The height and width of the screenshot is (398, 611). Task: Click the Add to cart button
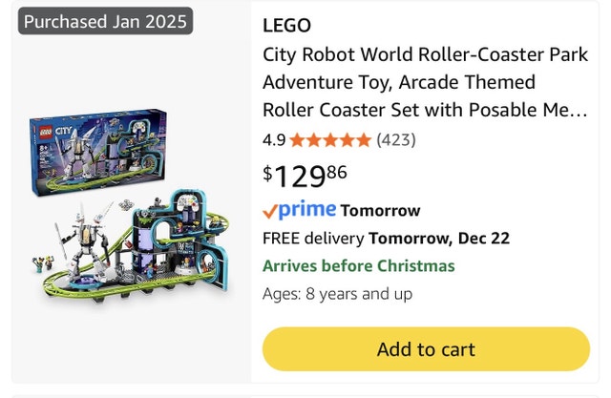point(426,348)
